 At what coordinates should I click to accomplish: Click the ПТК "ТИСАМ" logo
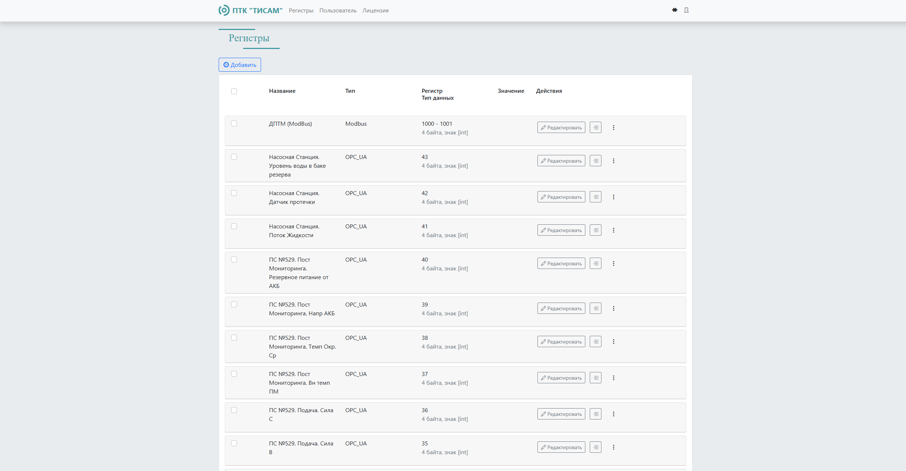click(250, 10)
